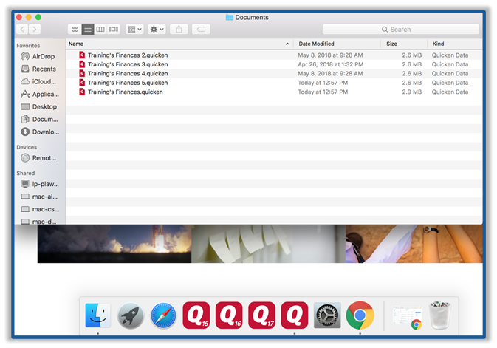Open the Arrange items dropdown
Image resolution: width=497 pixels, height=348 pixels.
click(x=135, y=29)
